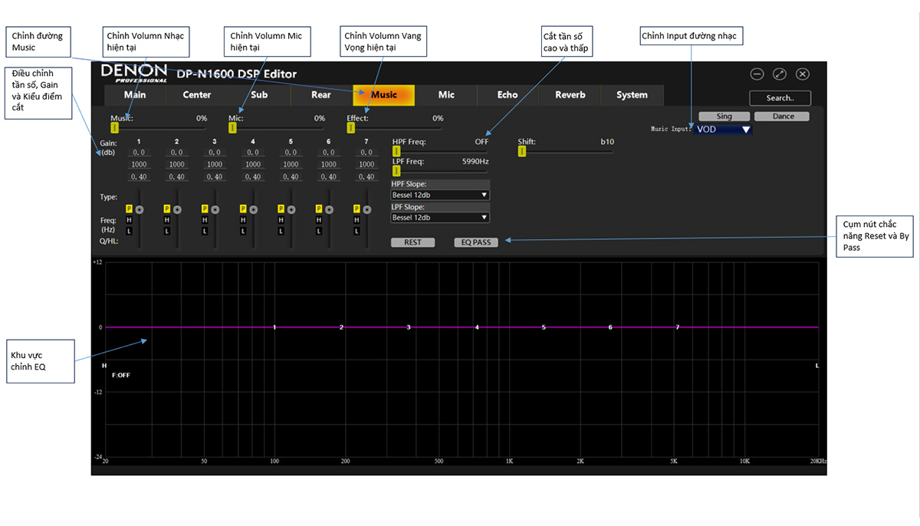Click band 1 gain value field 0.0

coord(139,153)
